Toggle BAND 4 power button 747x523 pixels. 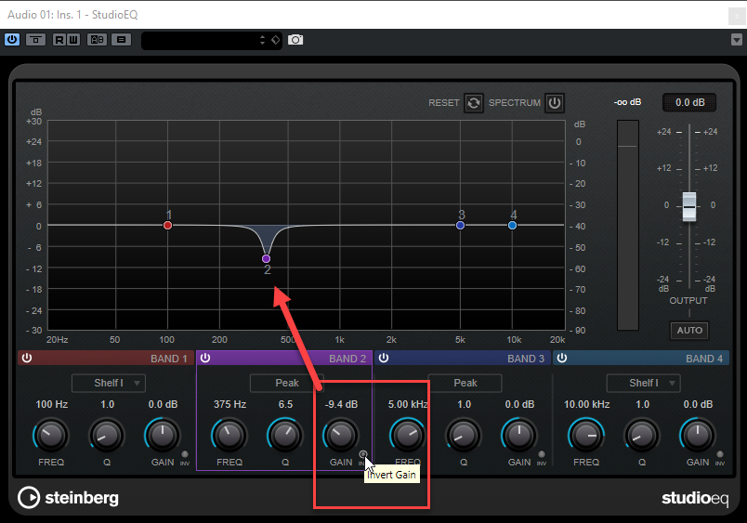562,358
